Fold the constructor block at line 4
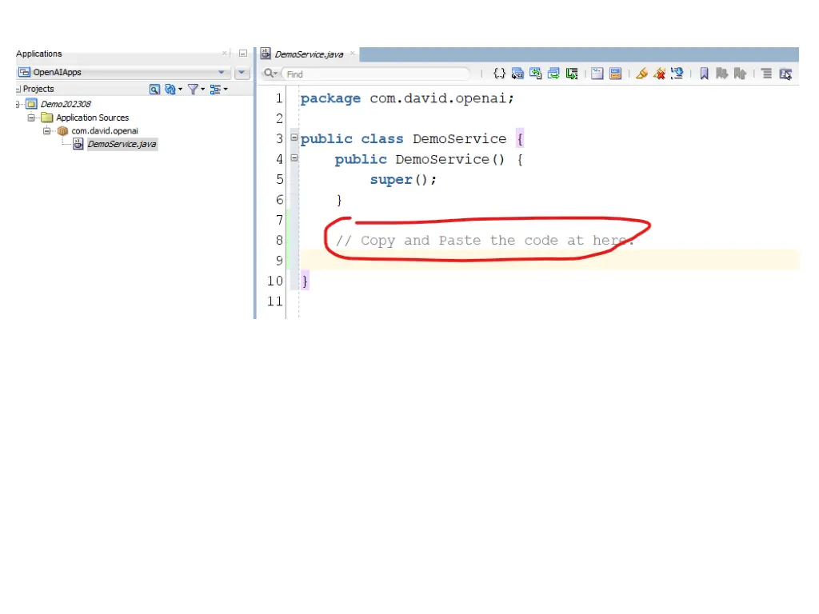 tap(294, 158)
